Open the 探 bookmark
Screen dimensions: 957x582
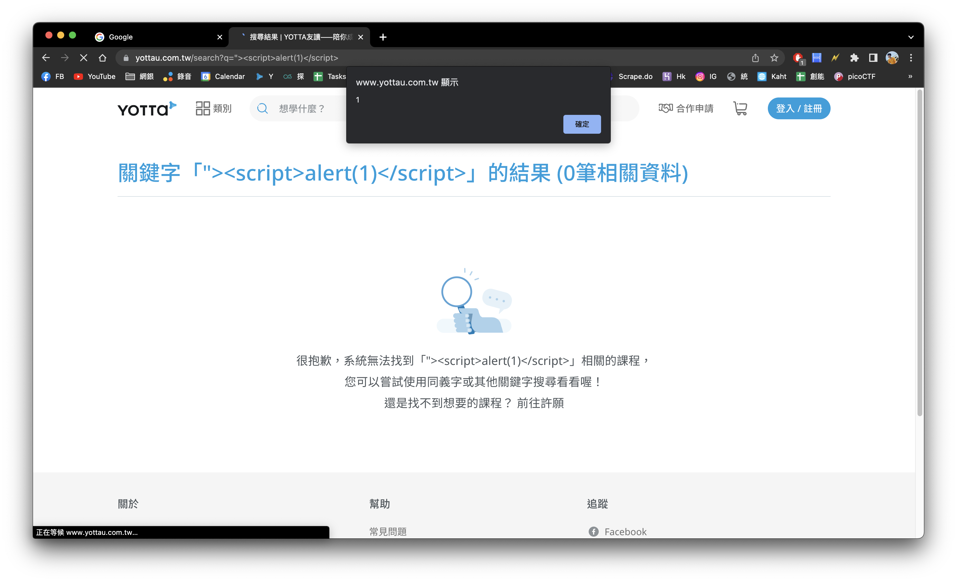pyautogui.click(x=294, y=77)
